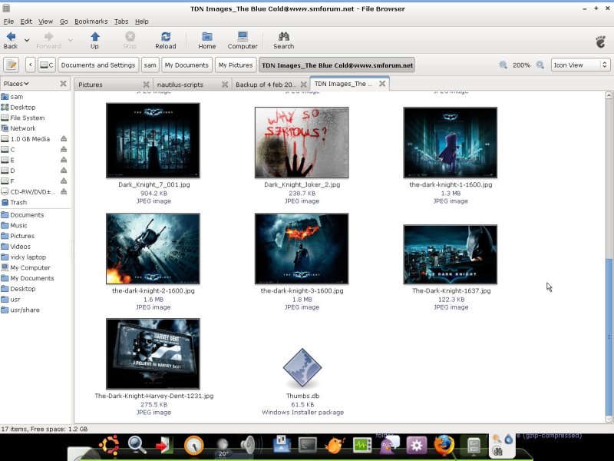Select Dark_Knight_Joker_2.jpg thumbnail

pyautogui.click(x=302, y=142)
